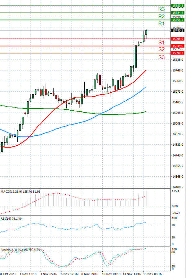Click the R2 resistance label
The image size is (186, 278).
[x=161, y=16]
